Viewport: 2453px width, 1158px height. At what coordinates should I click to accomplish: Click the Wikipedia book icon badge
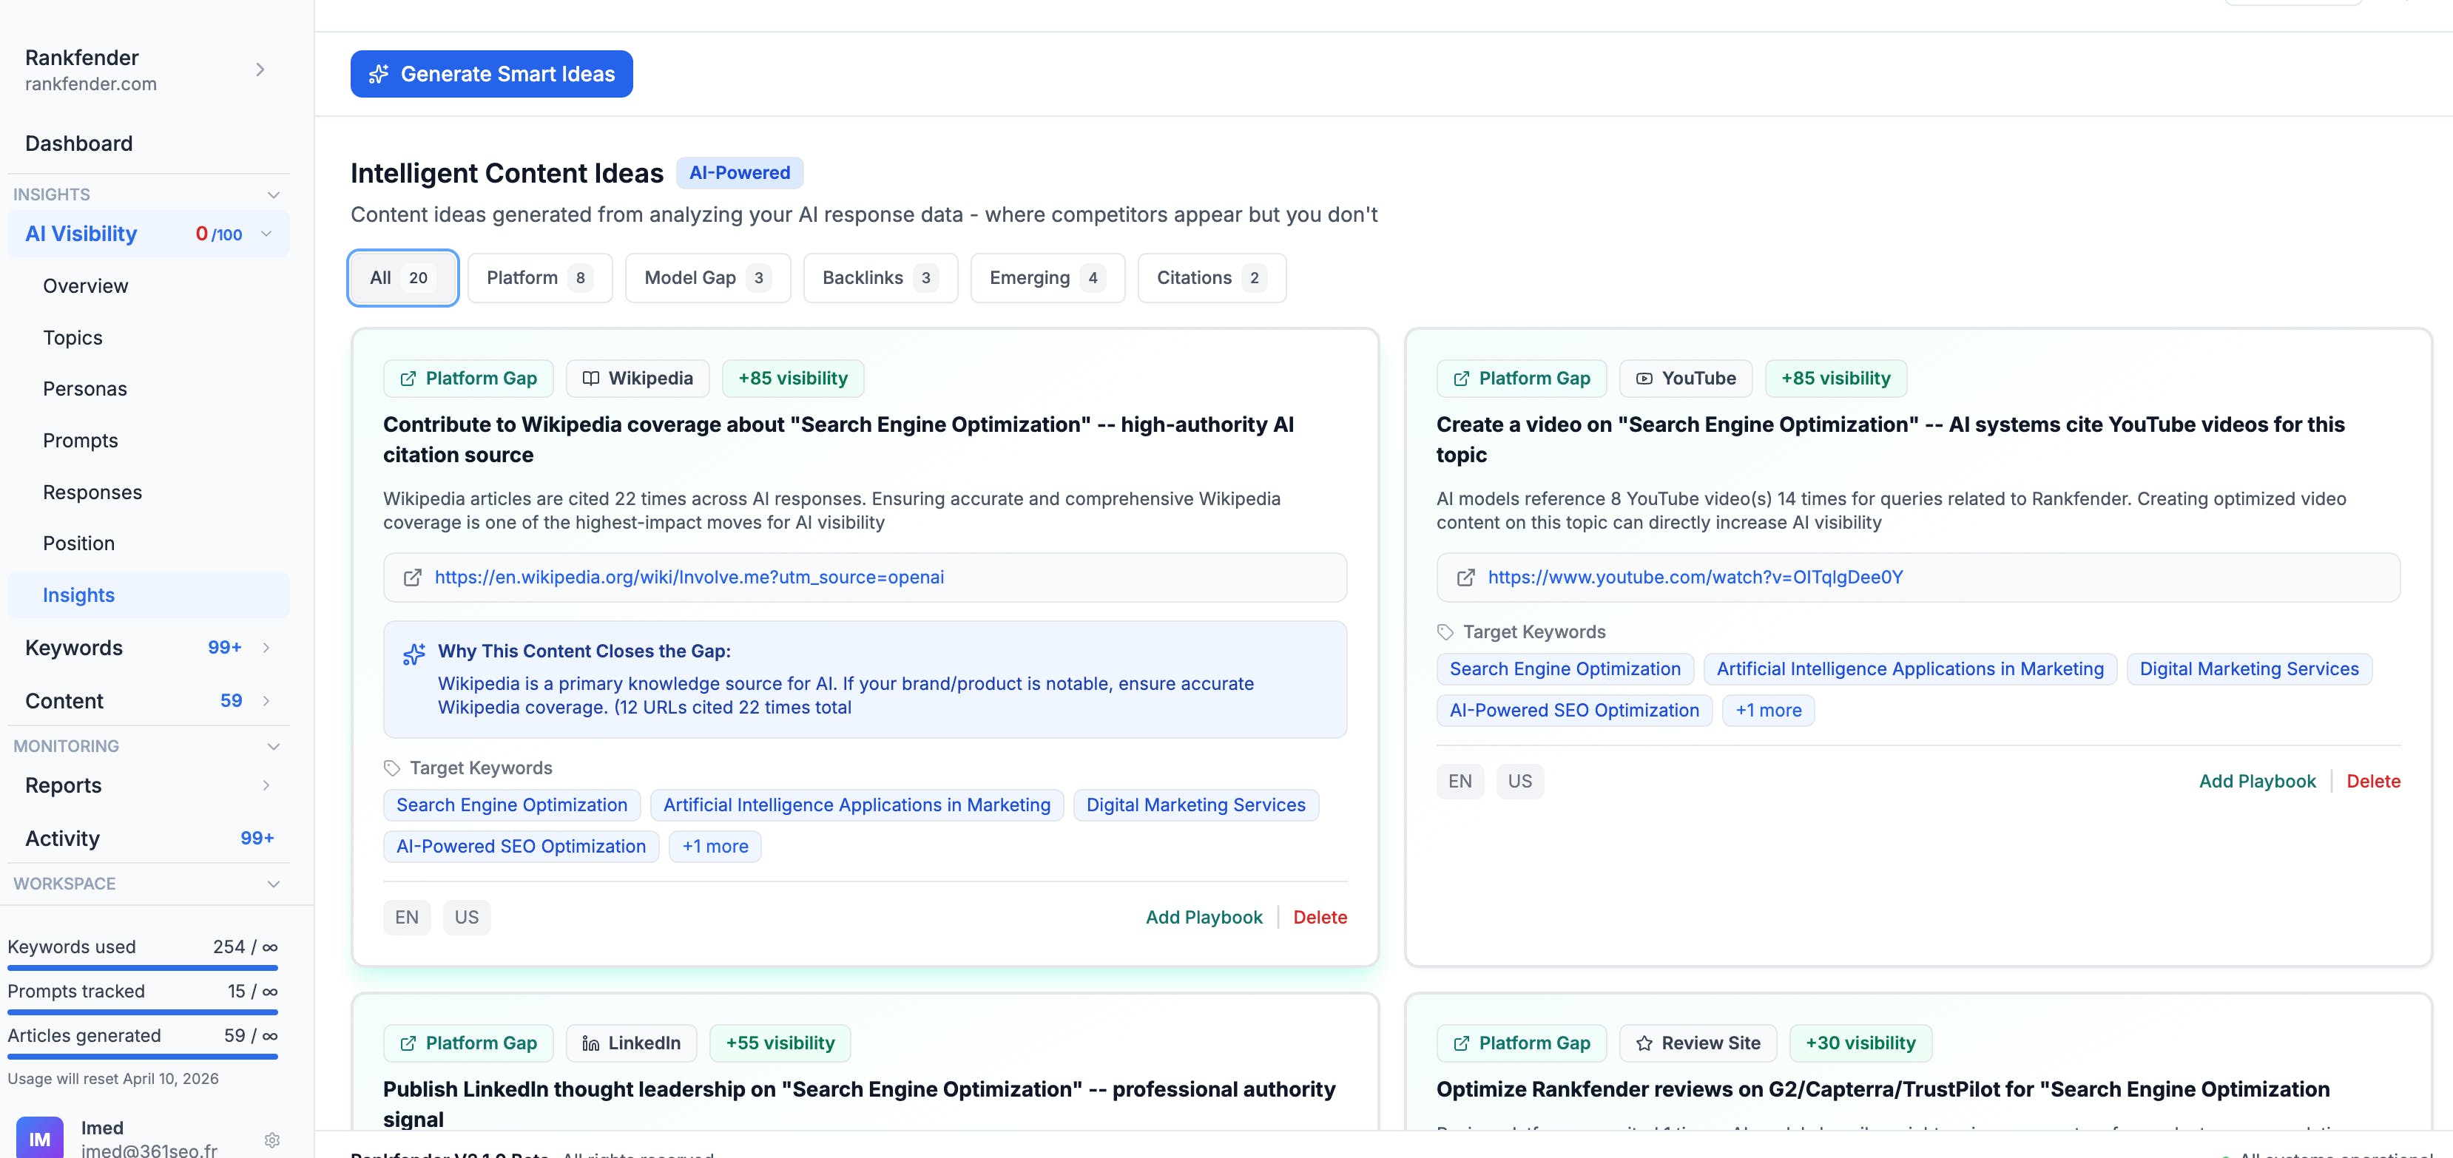[x=590, y=379]
